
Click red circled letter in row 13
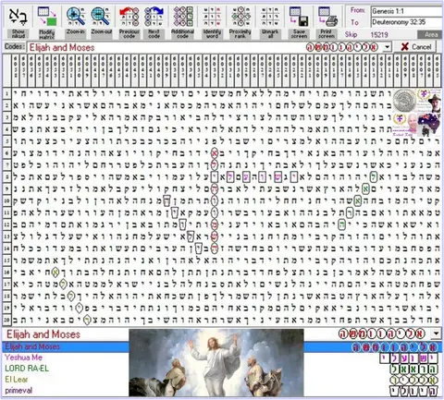pos(215,236)
